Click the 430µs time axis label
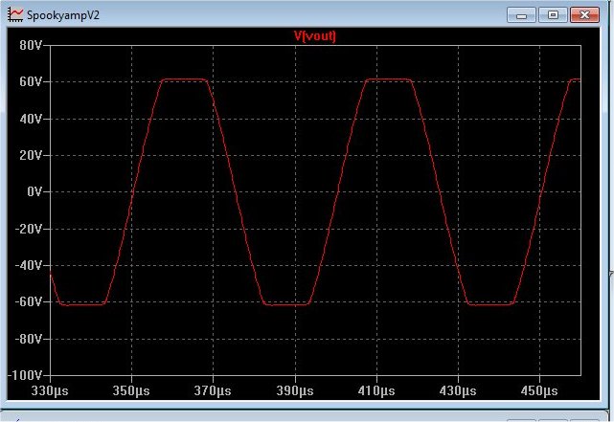 tap(458, 390)
